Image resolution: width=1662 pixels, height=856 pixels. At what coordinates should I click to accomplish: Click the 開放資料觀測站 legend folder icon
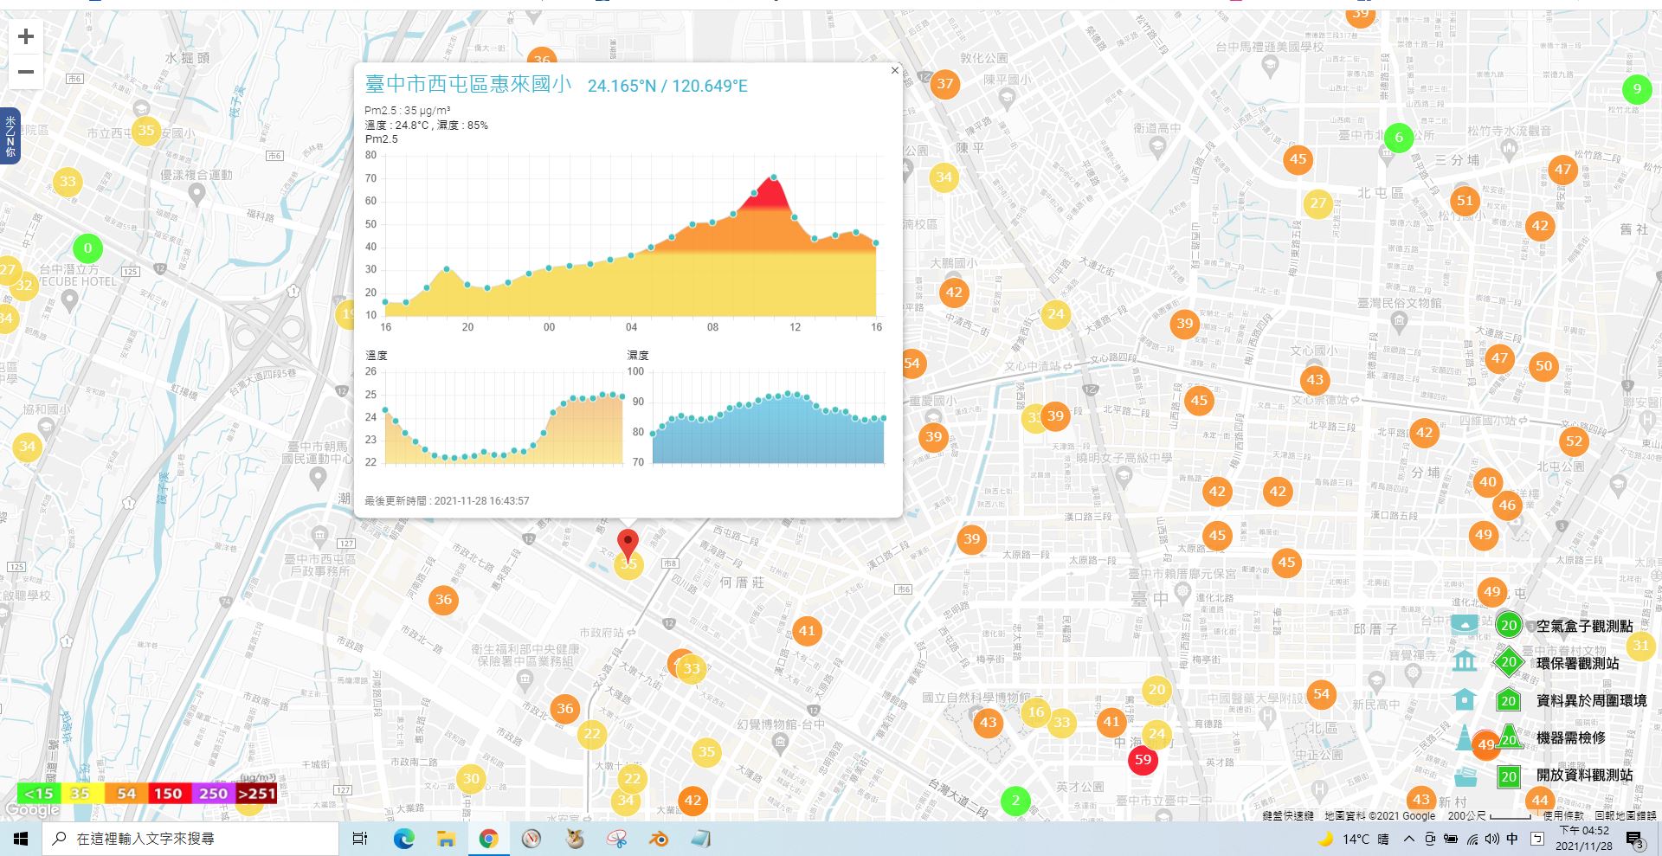[1465, 776]
